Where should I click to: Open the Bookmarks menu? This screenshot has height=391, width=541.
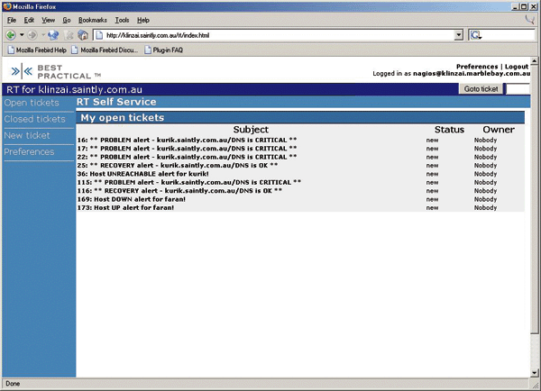pyautogui.click(x=92, y=19)
